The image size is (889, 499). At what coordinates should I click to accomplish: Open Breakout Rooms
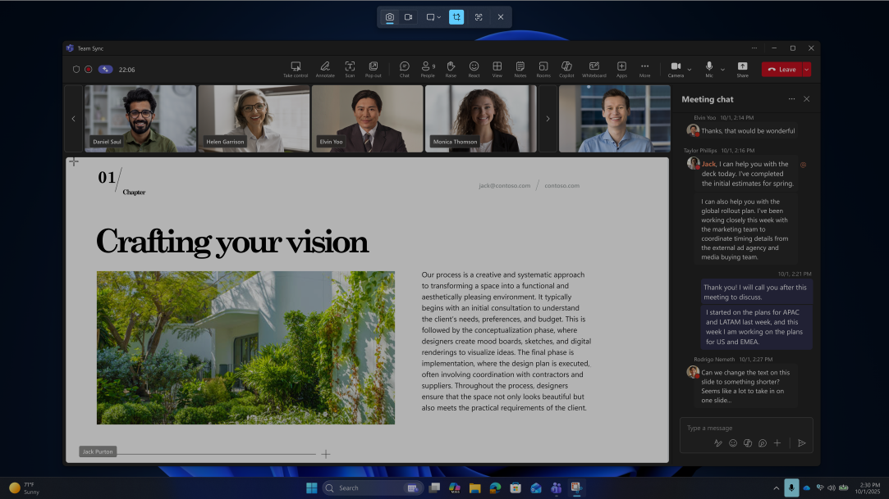543,66
